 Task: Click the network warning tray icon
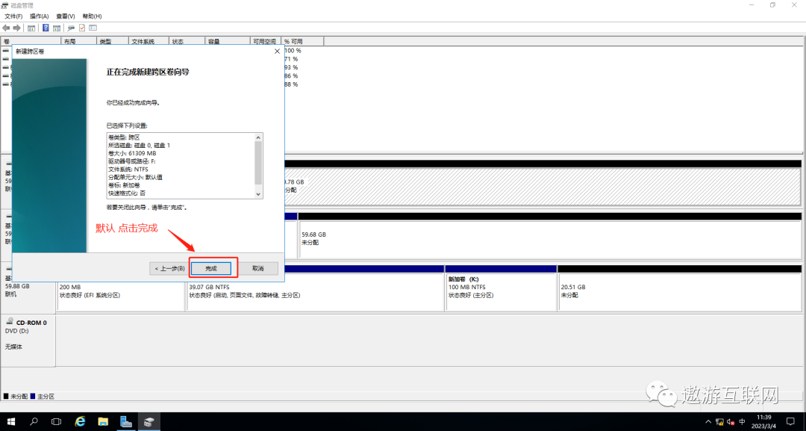[x=719, y=422]
